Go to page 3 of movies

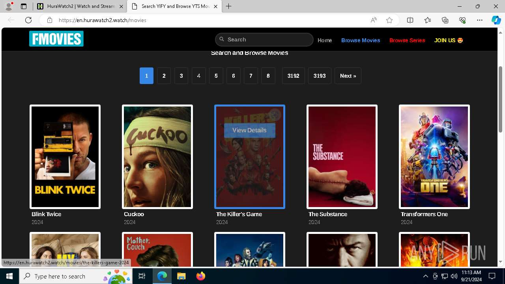pos(181,76)
